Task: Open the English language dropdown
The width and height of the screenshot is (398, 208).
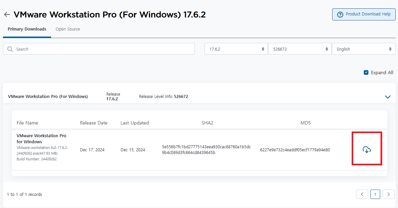Action: pyautogui.click(x=363, y=49)
